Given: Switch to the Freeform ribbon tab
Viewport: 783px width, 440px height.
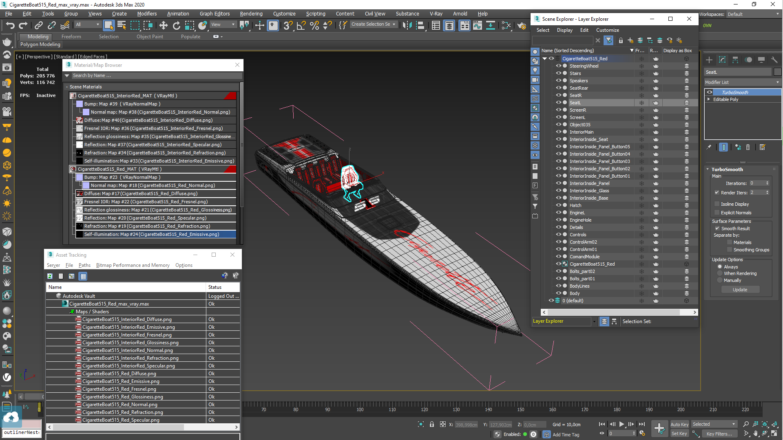Looking at the screenshot, I should (71, 37).
